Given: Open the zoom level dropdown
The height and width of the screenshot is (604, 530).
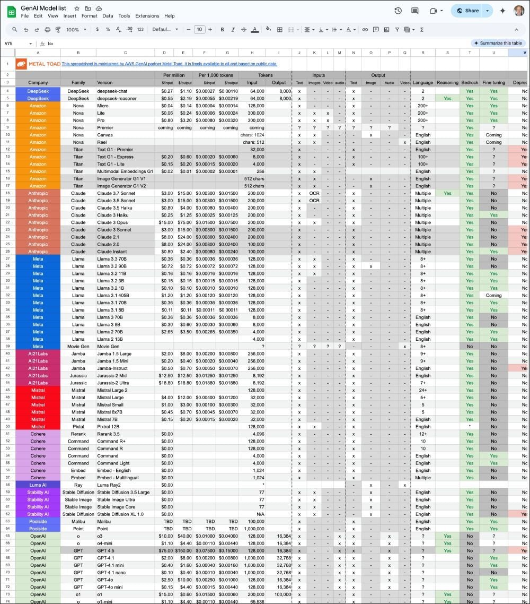Looking at the screenshot, I should pyautogui.click(x=76, y=30).
